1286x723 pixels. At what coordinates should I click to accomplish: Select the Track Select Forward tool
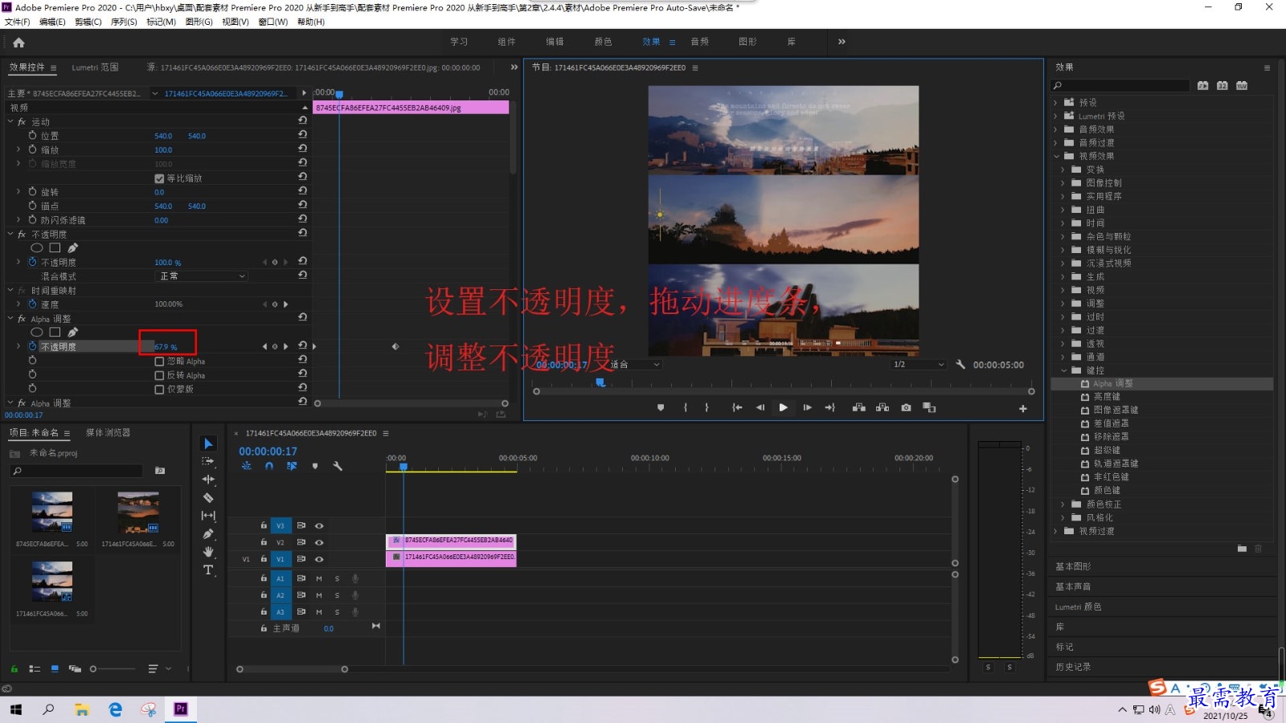[x=208, y=461]
